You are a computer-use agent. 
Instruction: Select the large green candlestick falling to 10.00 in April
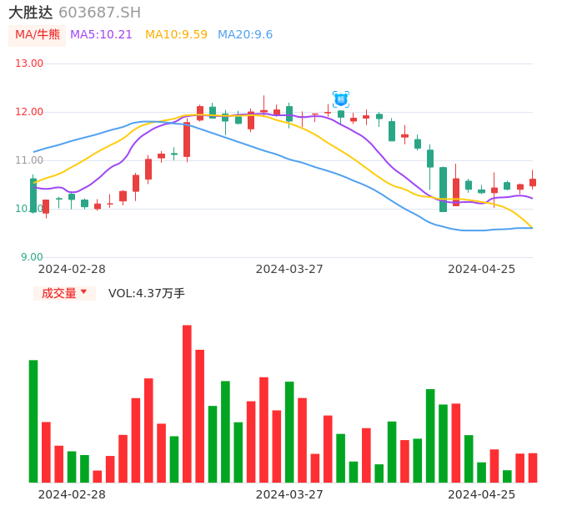click(443, 189)
